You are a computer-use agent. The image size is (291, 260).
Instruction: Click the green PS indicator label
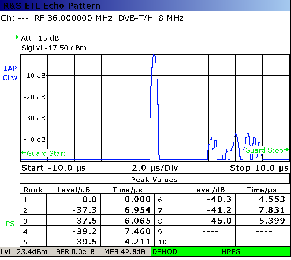tap(10, 224)
